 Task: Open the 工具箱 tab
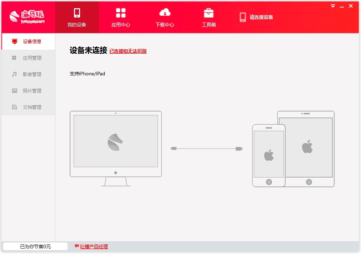pyautogui.click(x=209, y=17)
